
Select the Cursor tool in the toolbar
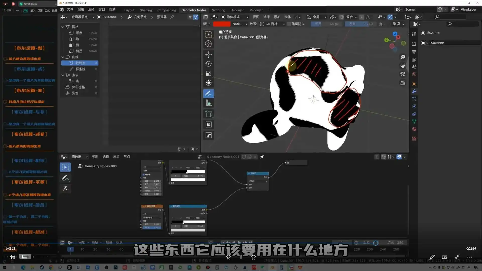(209, 44)
